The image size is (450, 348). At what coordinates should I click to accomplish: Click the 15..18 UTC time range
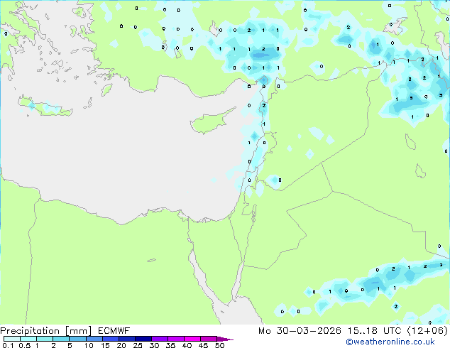(374, 331)
